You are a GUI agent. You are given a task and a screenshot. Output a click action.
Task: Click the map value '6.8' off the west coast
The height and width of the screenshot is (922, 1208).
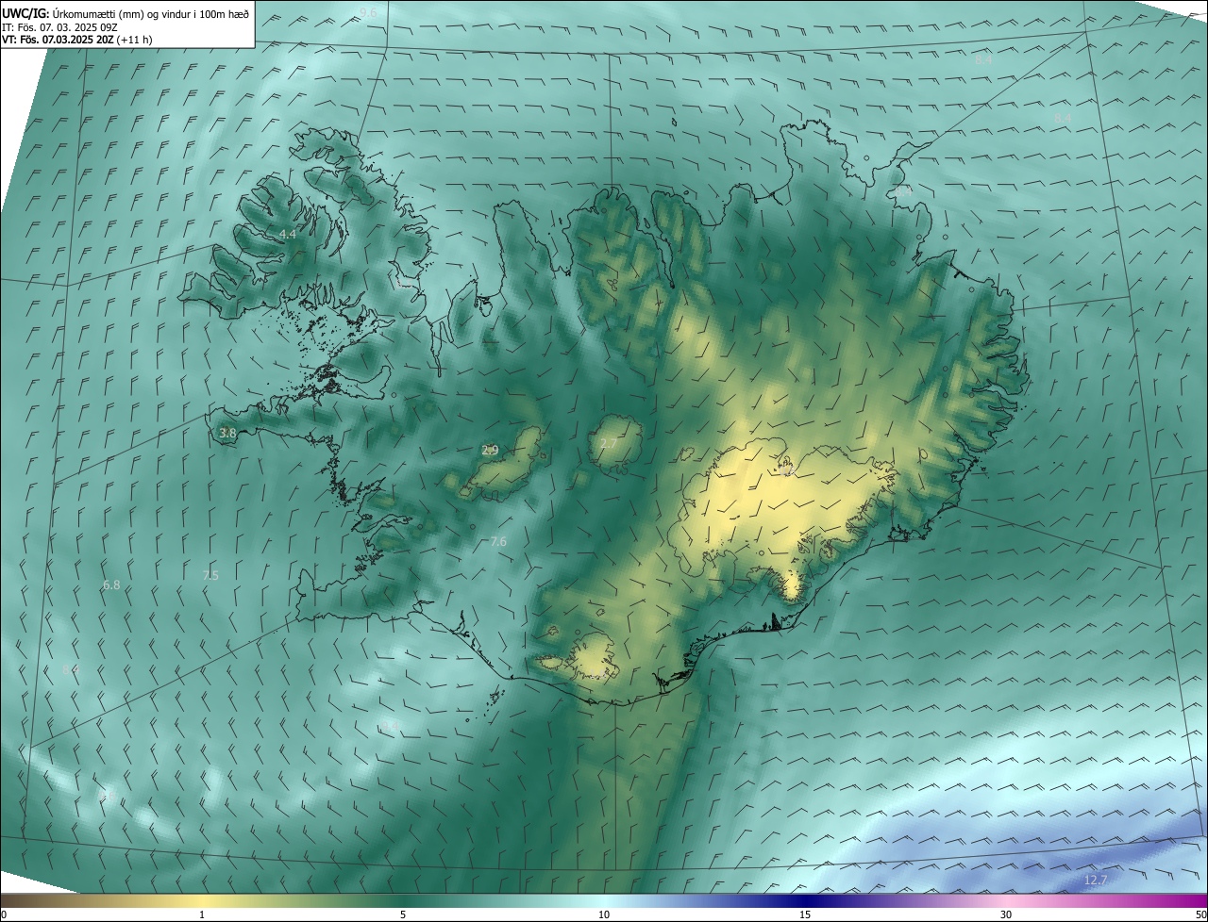click(111, 584)
